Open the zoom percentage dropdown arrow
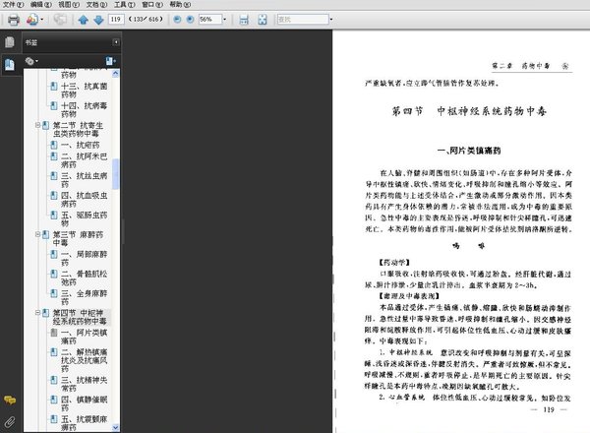Image resolution: width=590 pixels, height=433 pixels. (x=224, y=20)
